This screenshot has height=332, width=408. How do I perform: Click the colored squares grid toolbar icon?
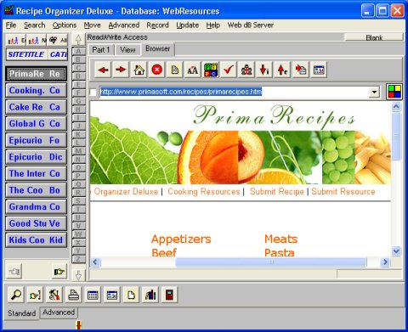pos(211,70)
